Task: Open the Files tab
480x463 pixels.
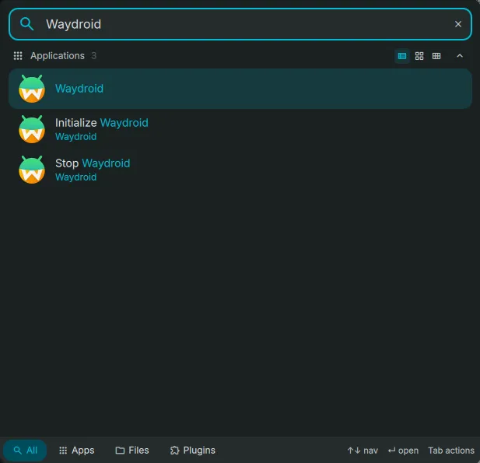Action: 132,451
